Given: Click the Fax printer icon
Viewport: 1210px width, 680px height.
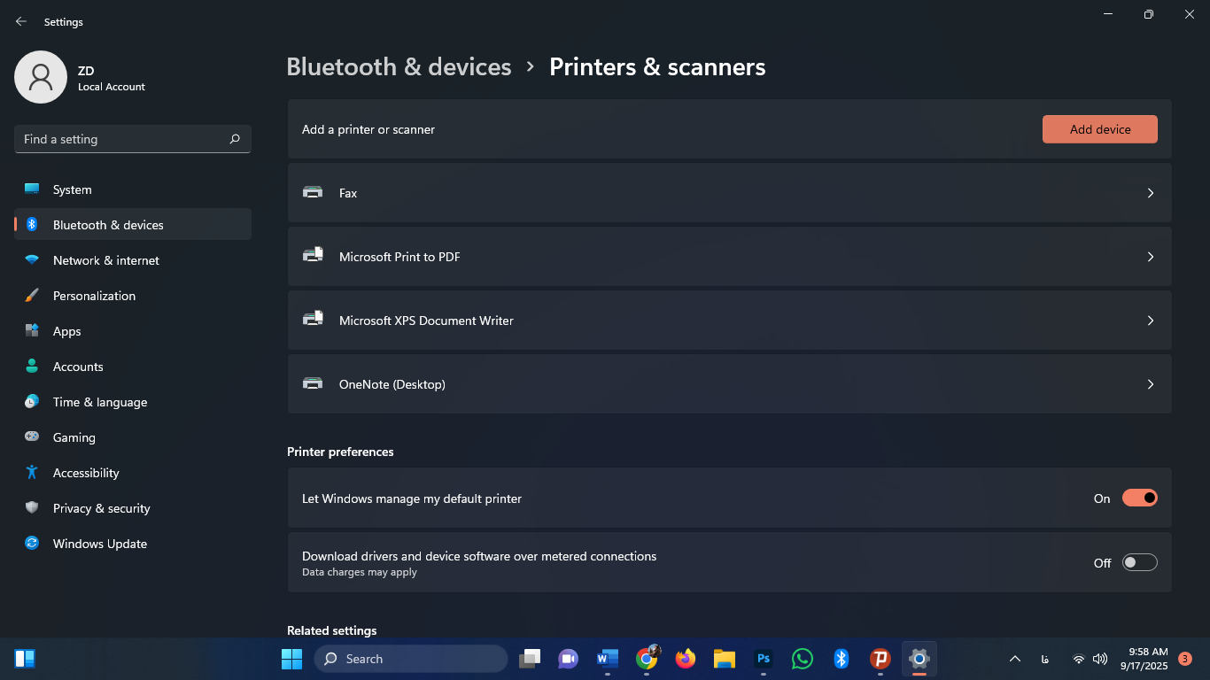Looking at the screenshot, I should [313, 192].
